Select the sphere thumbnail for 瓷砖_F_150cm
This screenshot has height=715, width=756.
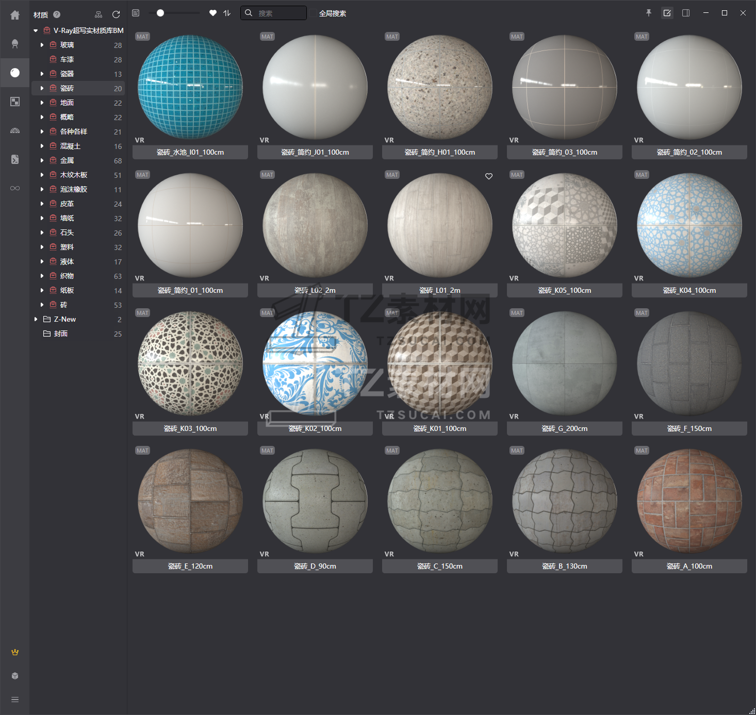click(x=689, y=363)
